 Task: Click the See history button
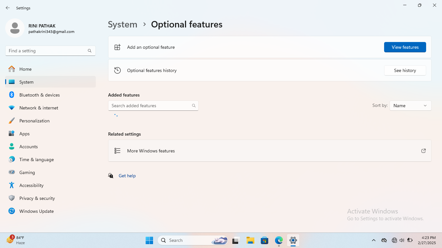point(405,70)
